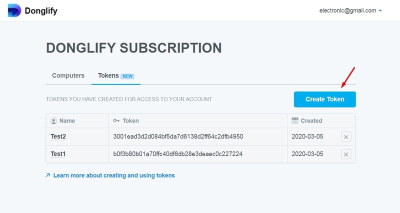Click the NEW badge on Tokens tab
400x213 pixels.
[x=127, y=76]
